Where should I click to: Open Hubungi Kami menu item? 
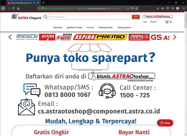[x=105, y=27]
